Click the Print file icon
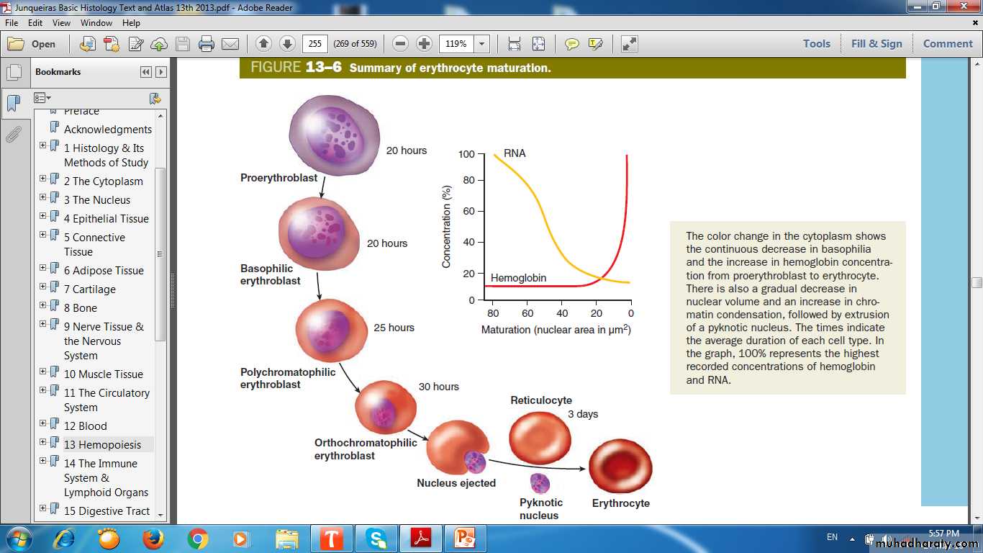Viewport: 983px width, 553px height. click(207, 44)
